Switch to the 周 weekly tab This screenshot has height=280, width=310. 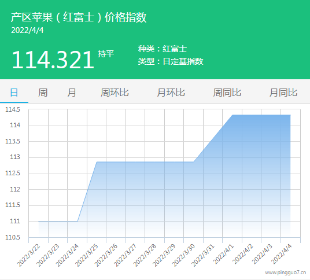[x=43, y=93]
